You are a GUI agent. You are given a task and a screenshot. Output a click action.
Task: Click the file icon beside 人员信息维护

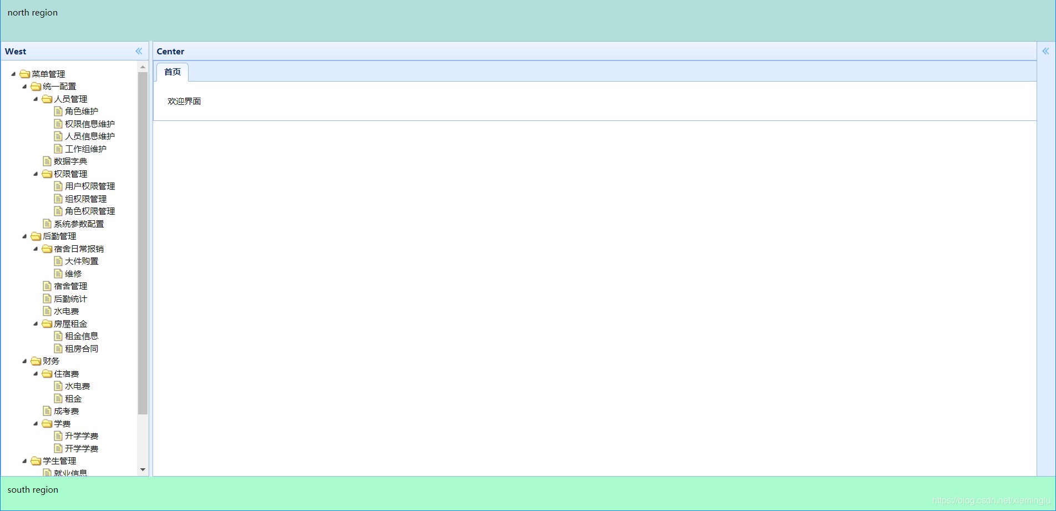58,136
